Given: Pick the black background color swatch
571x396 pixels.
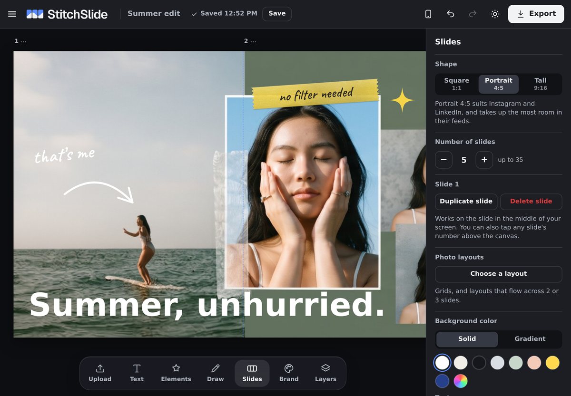Looking at the screenshot, I should (479, 363).
